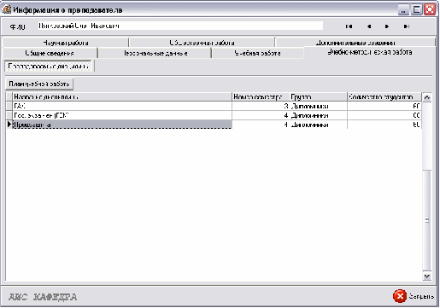The image size is (440, 308).
Task: Open the Дополнительные сведения tab
Action: [355, 43]
